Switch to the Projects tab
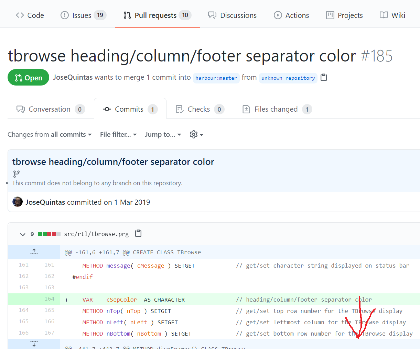 pyautogui.click(x=344, y=15)
